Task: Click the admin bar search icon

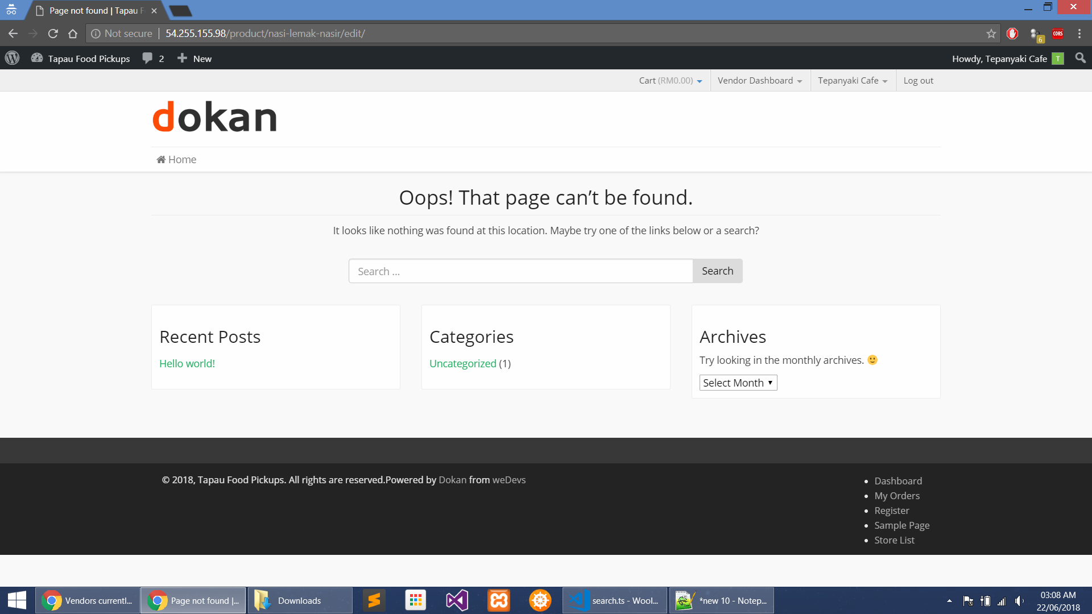Action: coord(1080,58)
